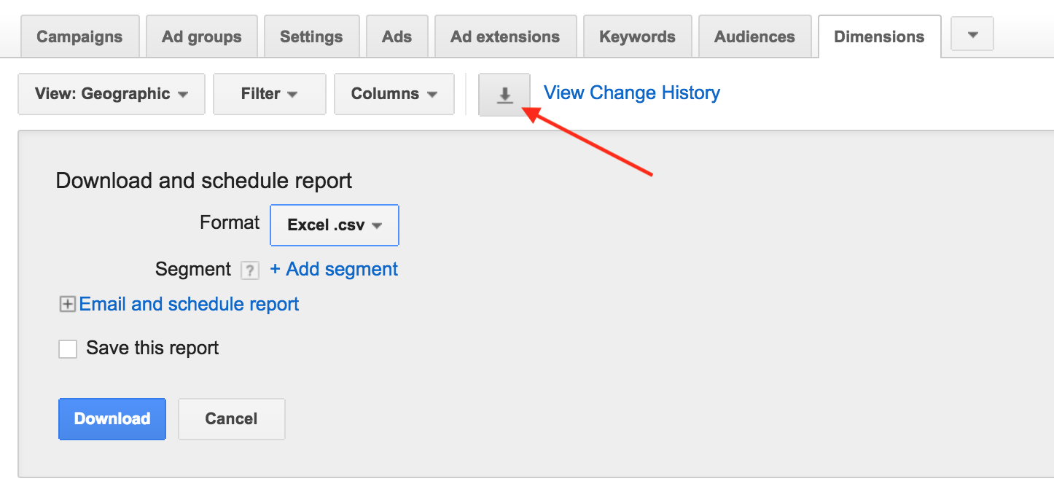Check the Save this report checkbox

coord(68,349)
